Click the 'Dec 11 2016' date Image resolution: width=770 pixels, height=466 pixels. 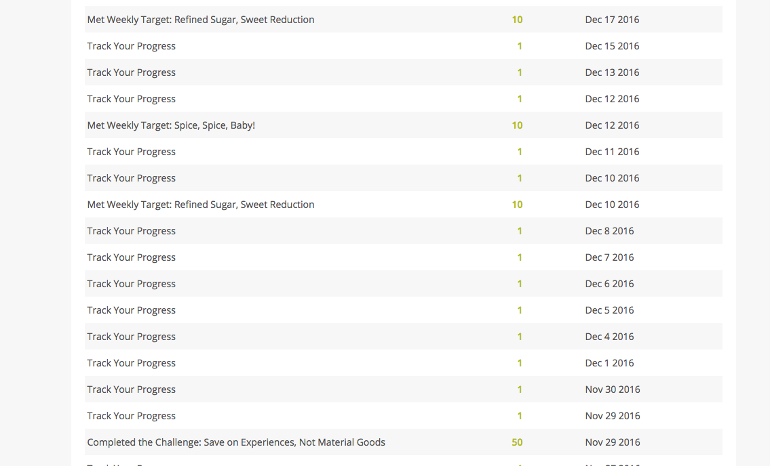pos(612,152)
